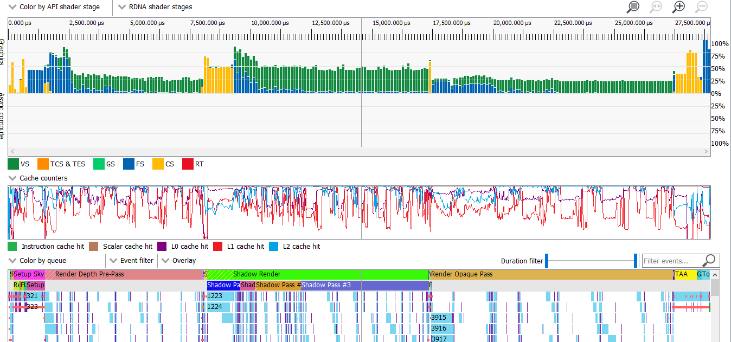Screen dimensions: 731x342
Task: Open the Event filter dropdown
Action: coord(131,261)
